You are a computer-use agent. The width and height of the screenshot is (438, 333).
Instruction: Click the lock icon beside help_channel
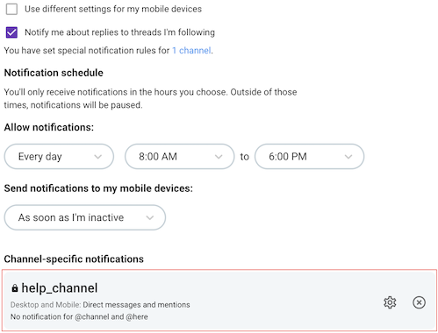click(x=14, y=288)
